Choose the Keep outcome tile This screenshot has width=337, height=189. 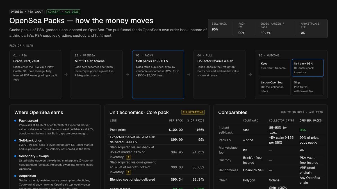274,68
